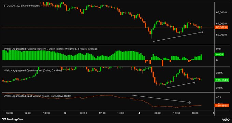The height and width of the screenshot is (123, 232).
Task: Click the -10.886K cumulative delta label
Action: pyautogui.click(x=222, y=106)
